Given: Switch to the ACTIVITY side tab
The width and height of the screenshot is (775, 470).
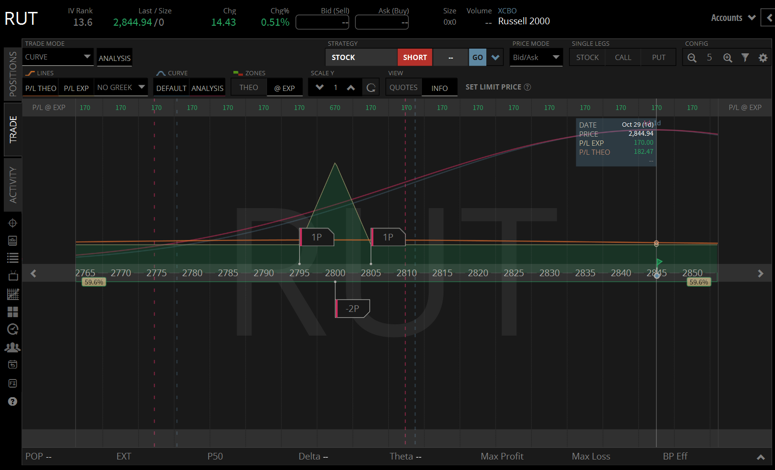Looking at the screenshot, I should (13, 185).
